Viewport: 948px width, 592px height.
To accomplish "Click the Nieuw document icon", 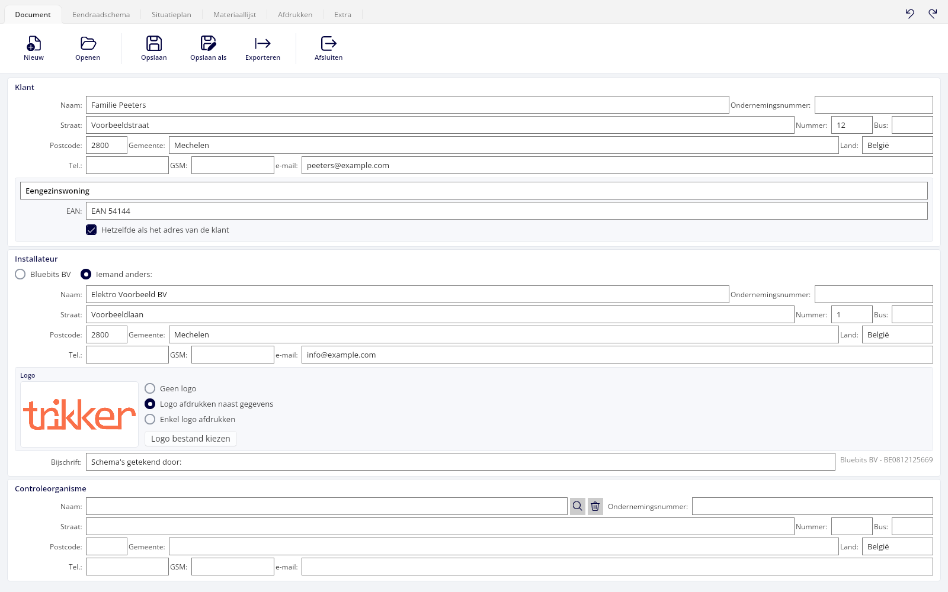I will point(34,43).
